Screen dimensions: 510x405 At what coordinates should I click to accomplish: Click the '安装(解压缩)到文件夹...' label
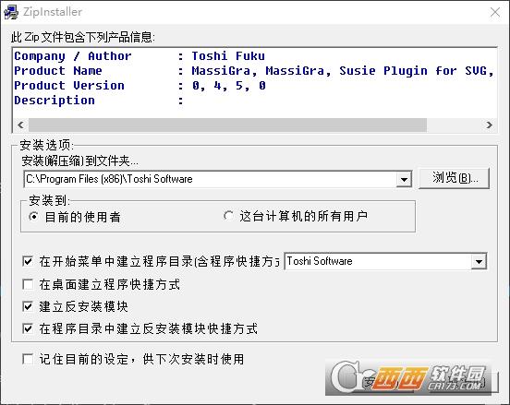coord(79,161)
